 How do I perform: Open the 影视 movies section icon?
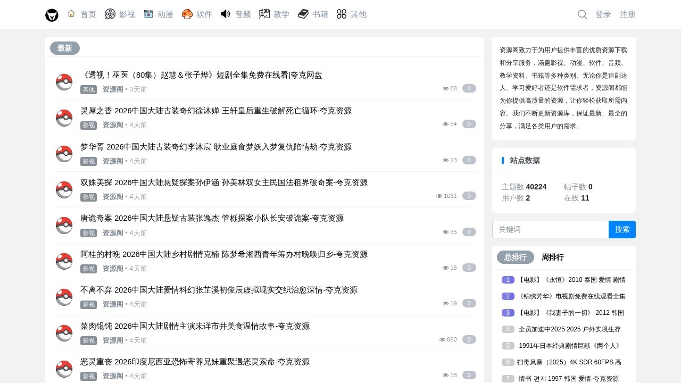click(x=110, y=14)
